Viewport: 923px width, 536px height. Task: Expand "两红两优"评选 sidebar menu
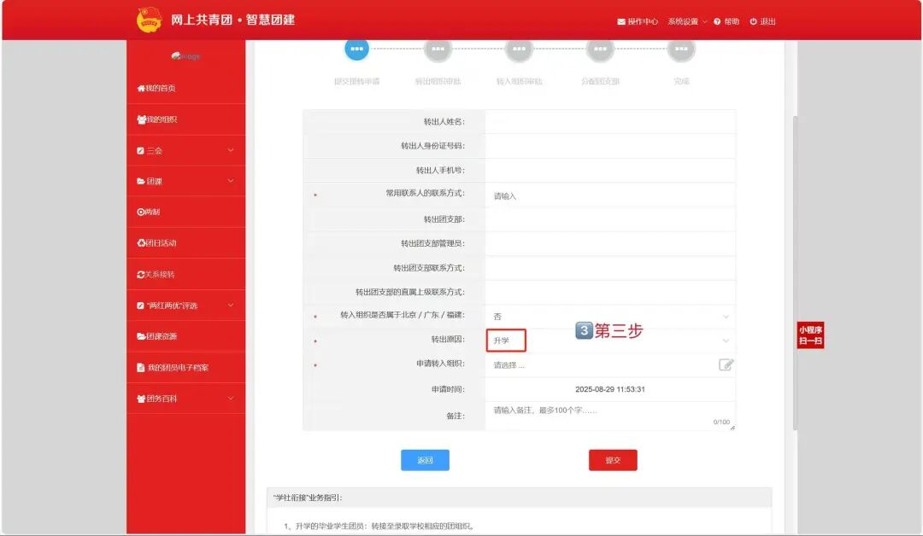point(185,306)
